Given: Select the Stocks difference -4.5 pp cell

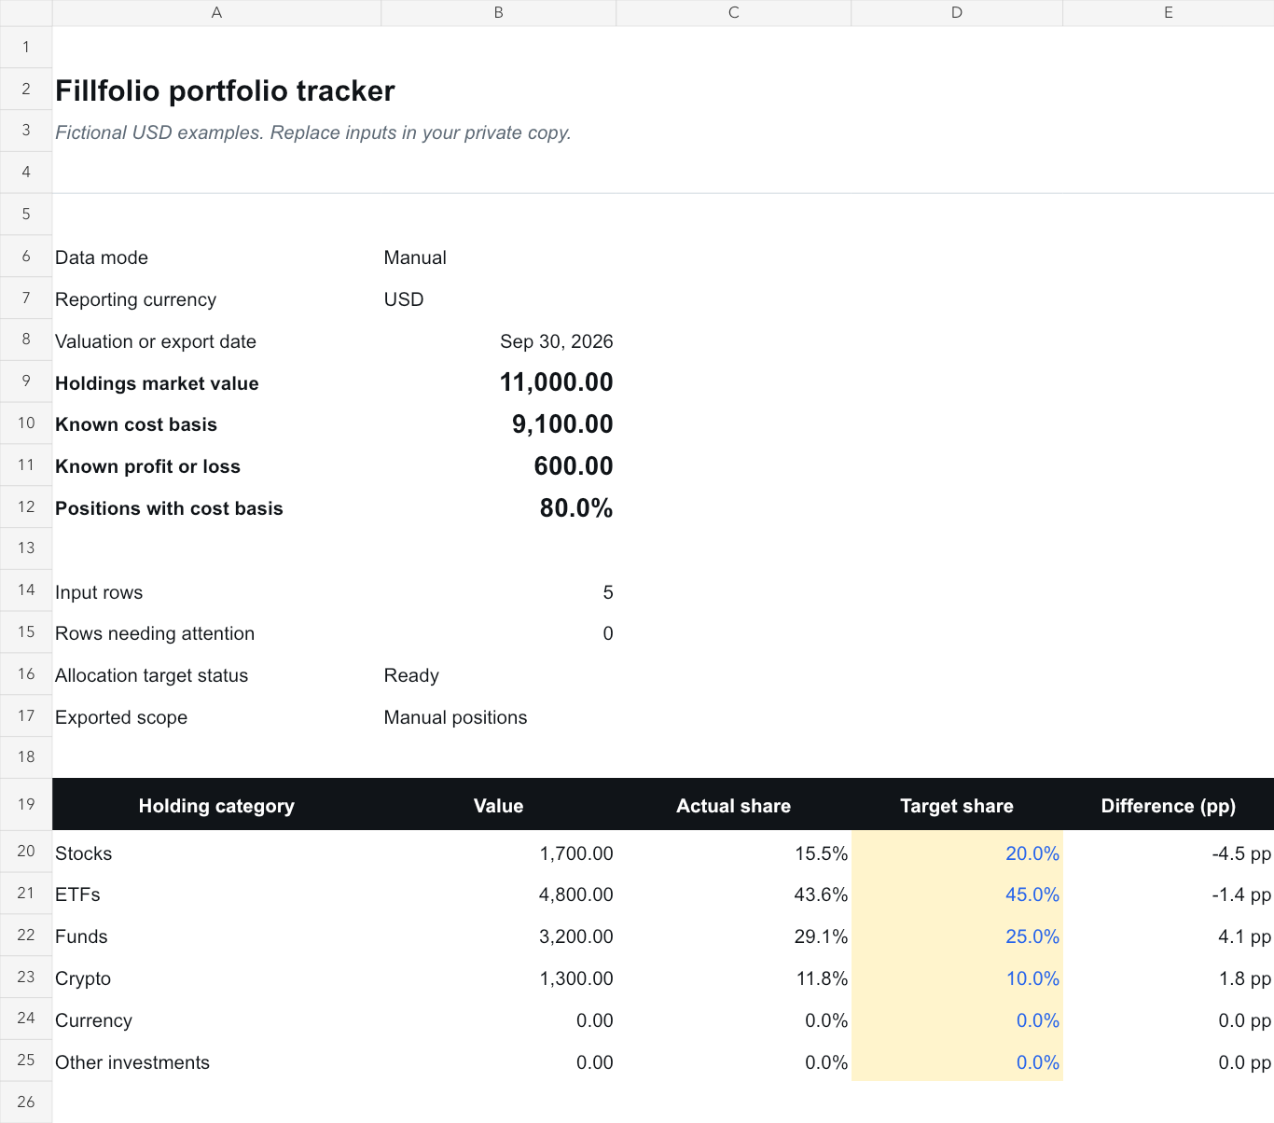Looking at the screenshot, I should pos(1169,853).
